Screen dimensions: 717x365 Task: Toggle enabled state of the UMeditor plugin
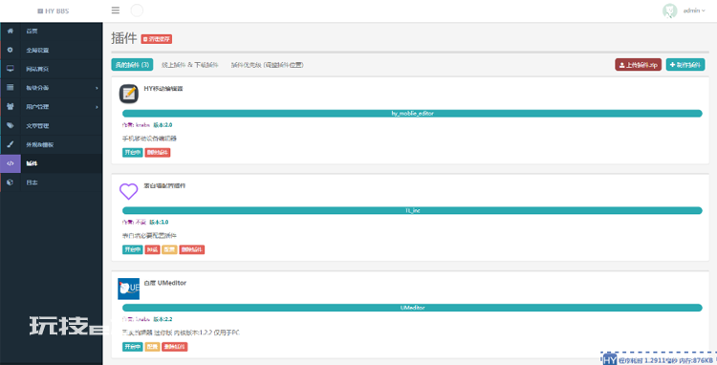coord(132,347)
